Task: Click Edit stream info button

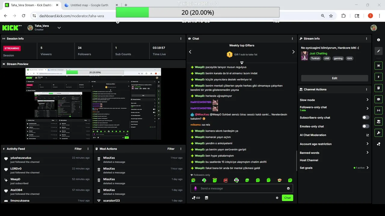Action: 334,78
